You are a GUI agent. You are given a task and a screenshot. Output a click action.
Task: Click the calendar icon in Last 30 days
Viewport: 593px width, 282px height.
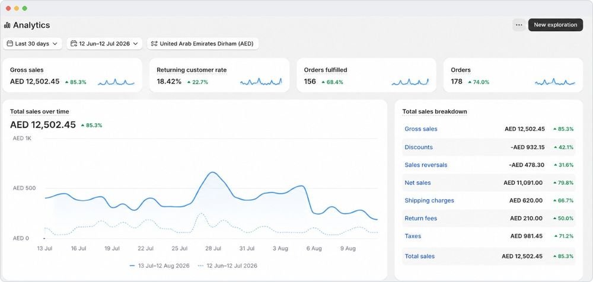(10, 43)
